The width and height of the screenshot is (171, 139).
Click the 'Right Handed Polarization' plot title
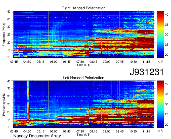83,8
